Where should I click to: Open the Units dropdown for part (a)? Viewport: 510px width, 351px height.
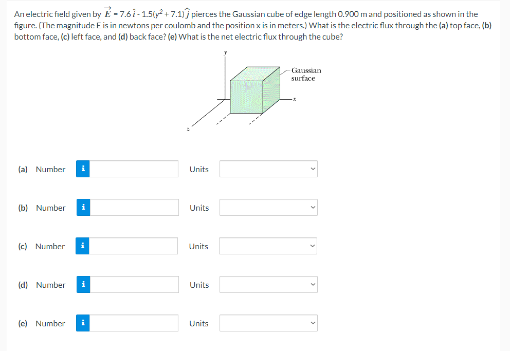(268, 169)
